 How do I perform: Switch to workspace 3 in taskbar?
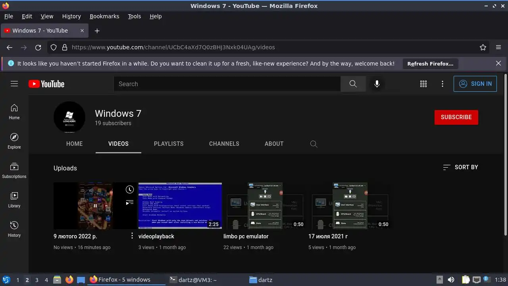point(37,280)
